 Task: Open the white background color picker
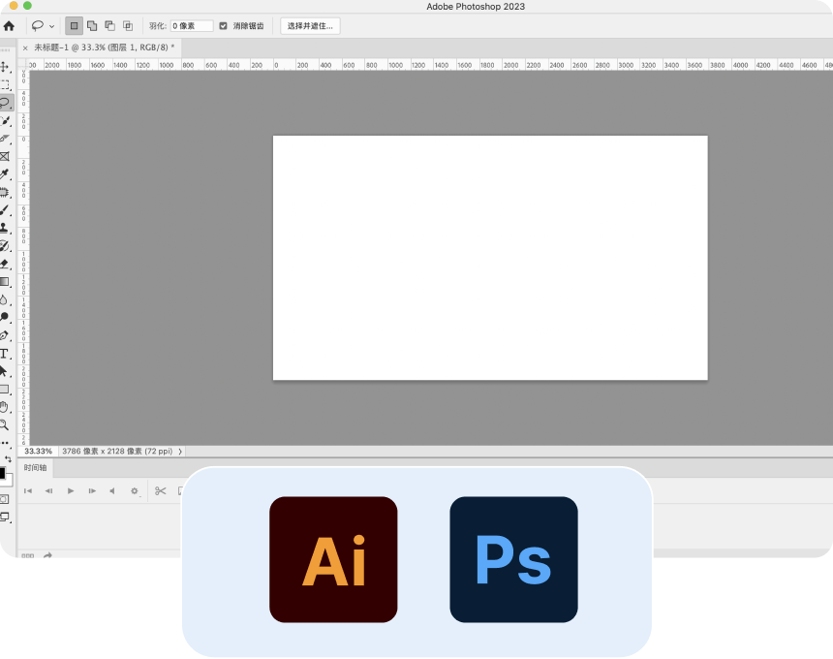tap(9, 481)
